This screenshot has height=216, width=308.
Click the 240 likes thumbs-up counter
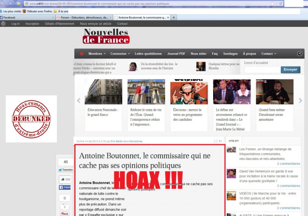click(65, 179)
